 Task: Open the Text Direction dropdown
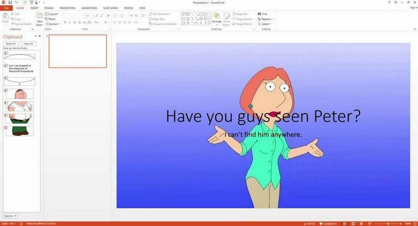pyautogui.click(x=160, y=14)
